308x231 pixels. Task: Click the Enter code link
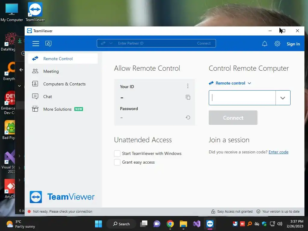[x=278, y=152]
